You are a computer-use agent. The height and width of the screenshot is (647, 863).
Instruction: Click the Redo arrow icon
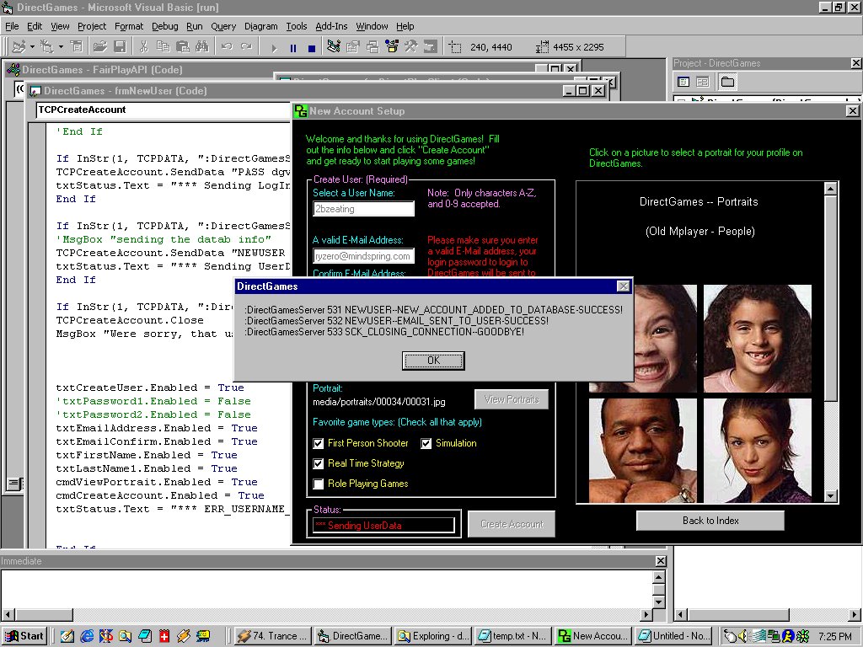coord(246,47)
